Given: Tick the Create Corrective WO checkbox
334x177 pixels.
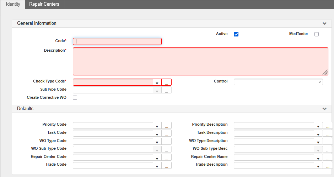Looking at the screenshot, I should pos(75,98).
